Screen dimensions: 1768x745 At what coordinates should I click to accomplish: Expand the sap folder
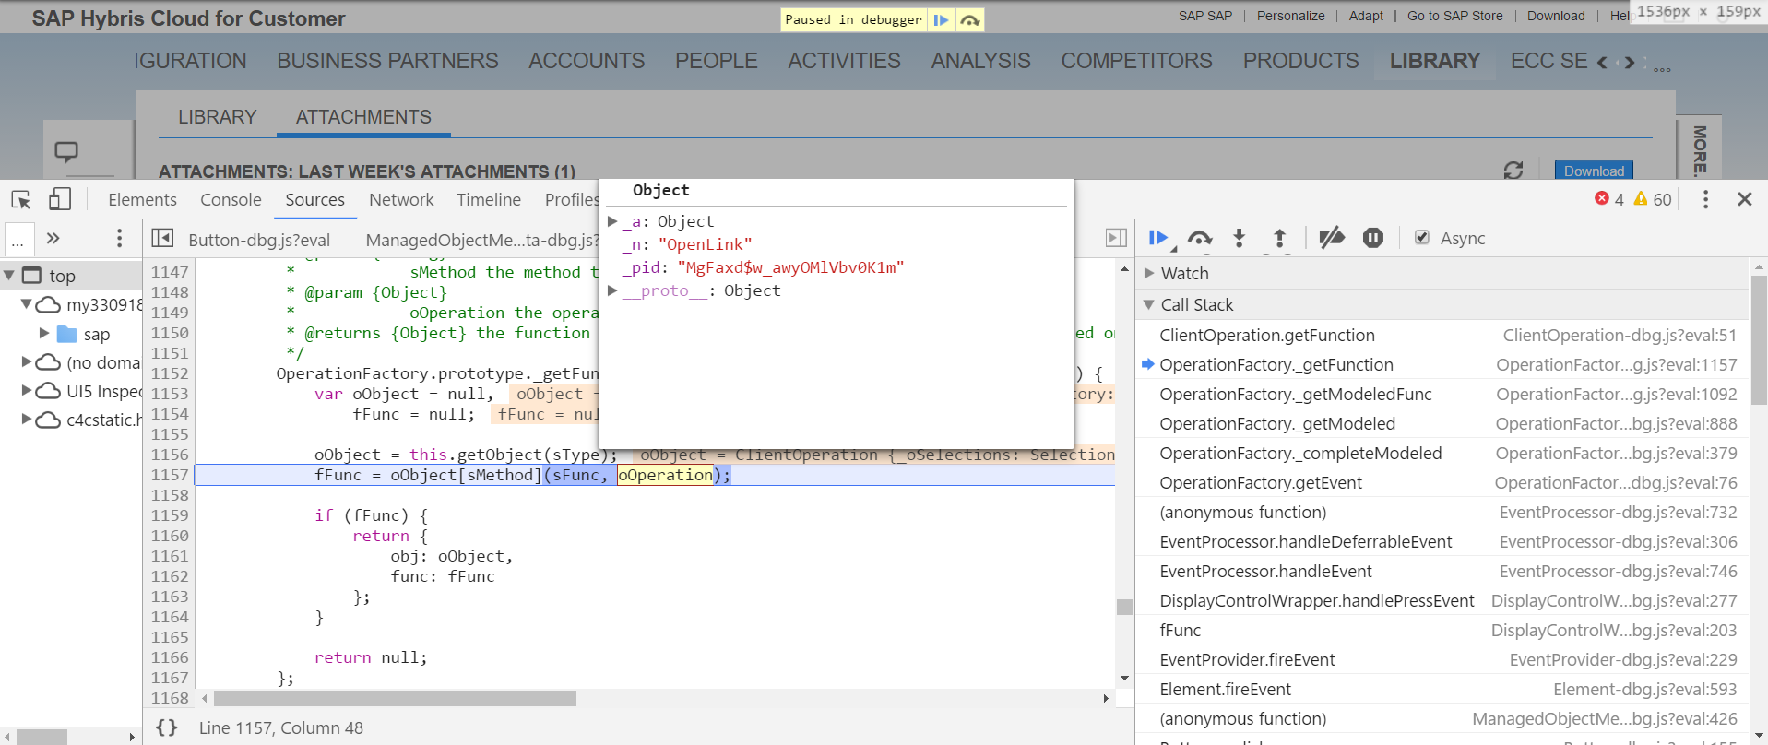(x=44, y=334)
